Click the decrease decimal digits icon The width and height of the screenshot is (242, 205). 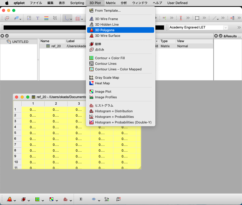coord(118,199)
